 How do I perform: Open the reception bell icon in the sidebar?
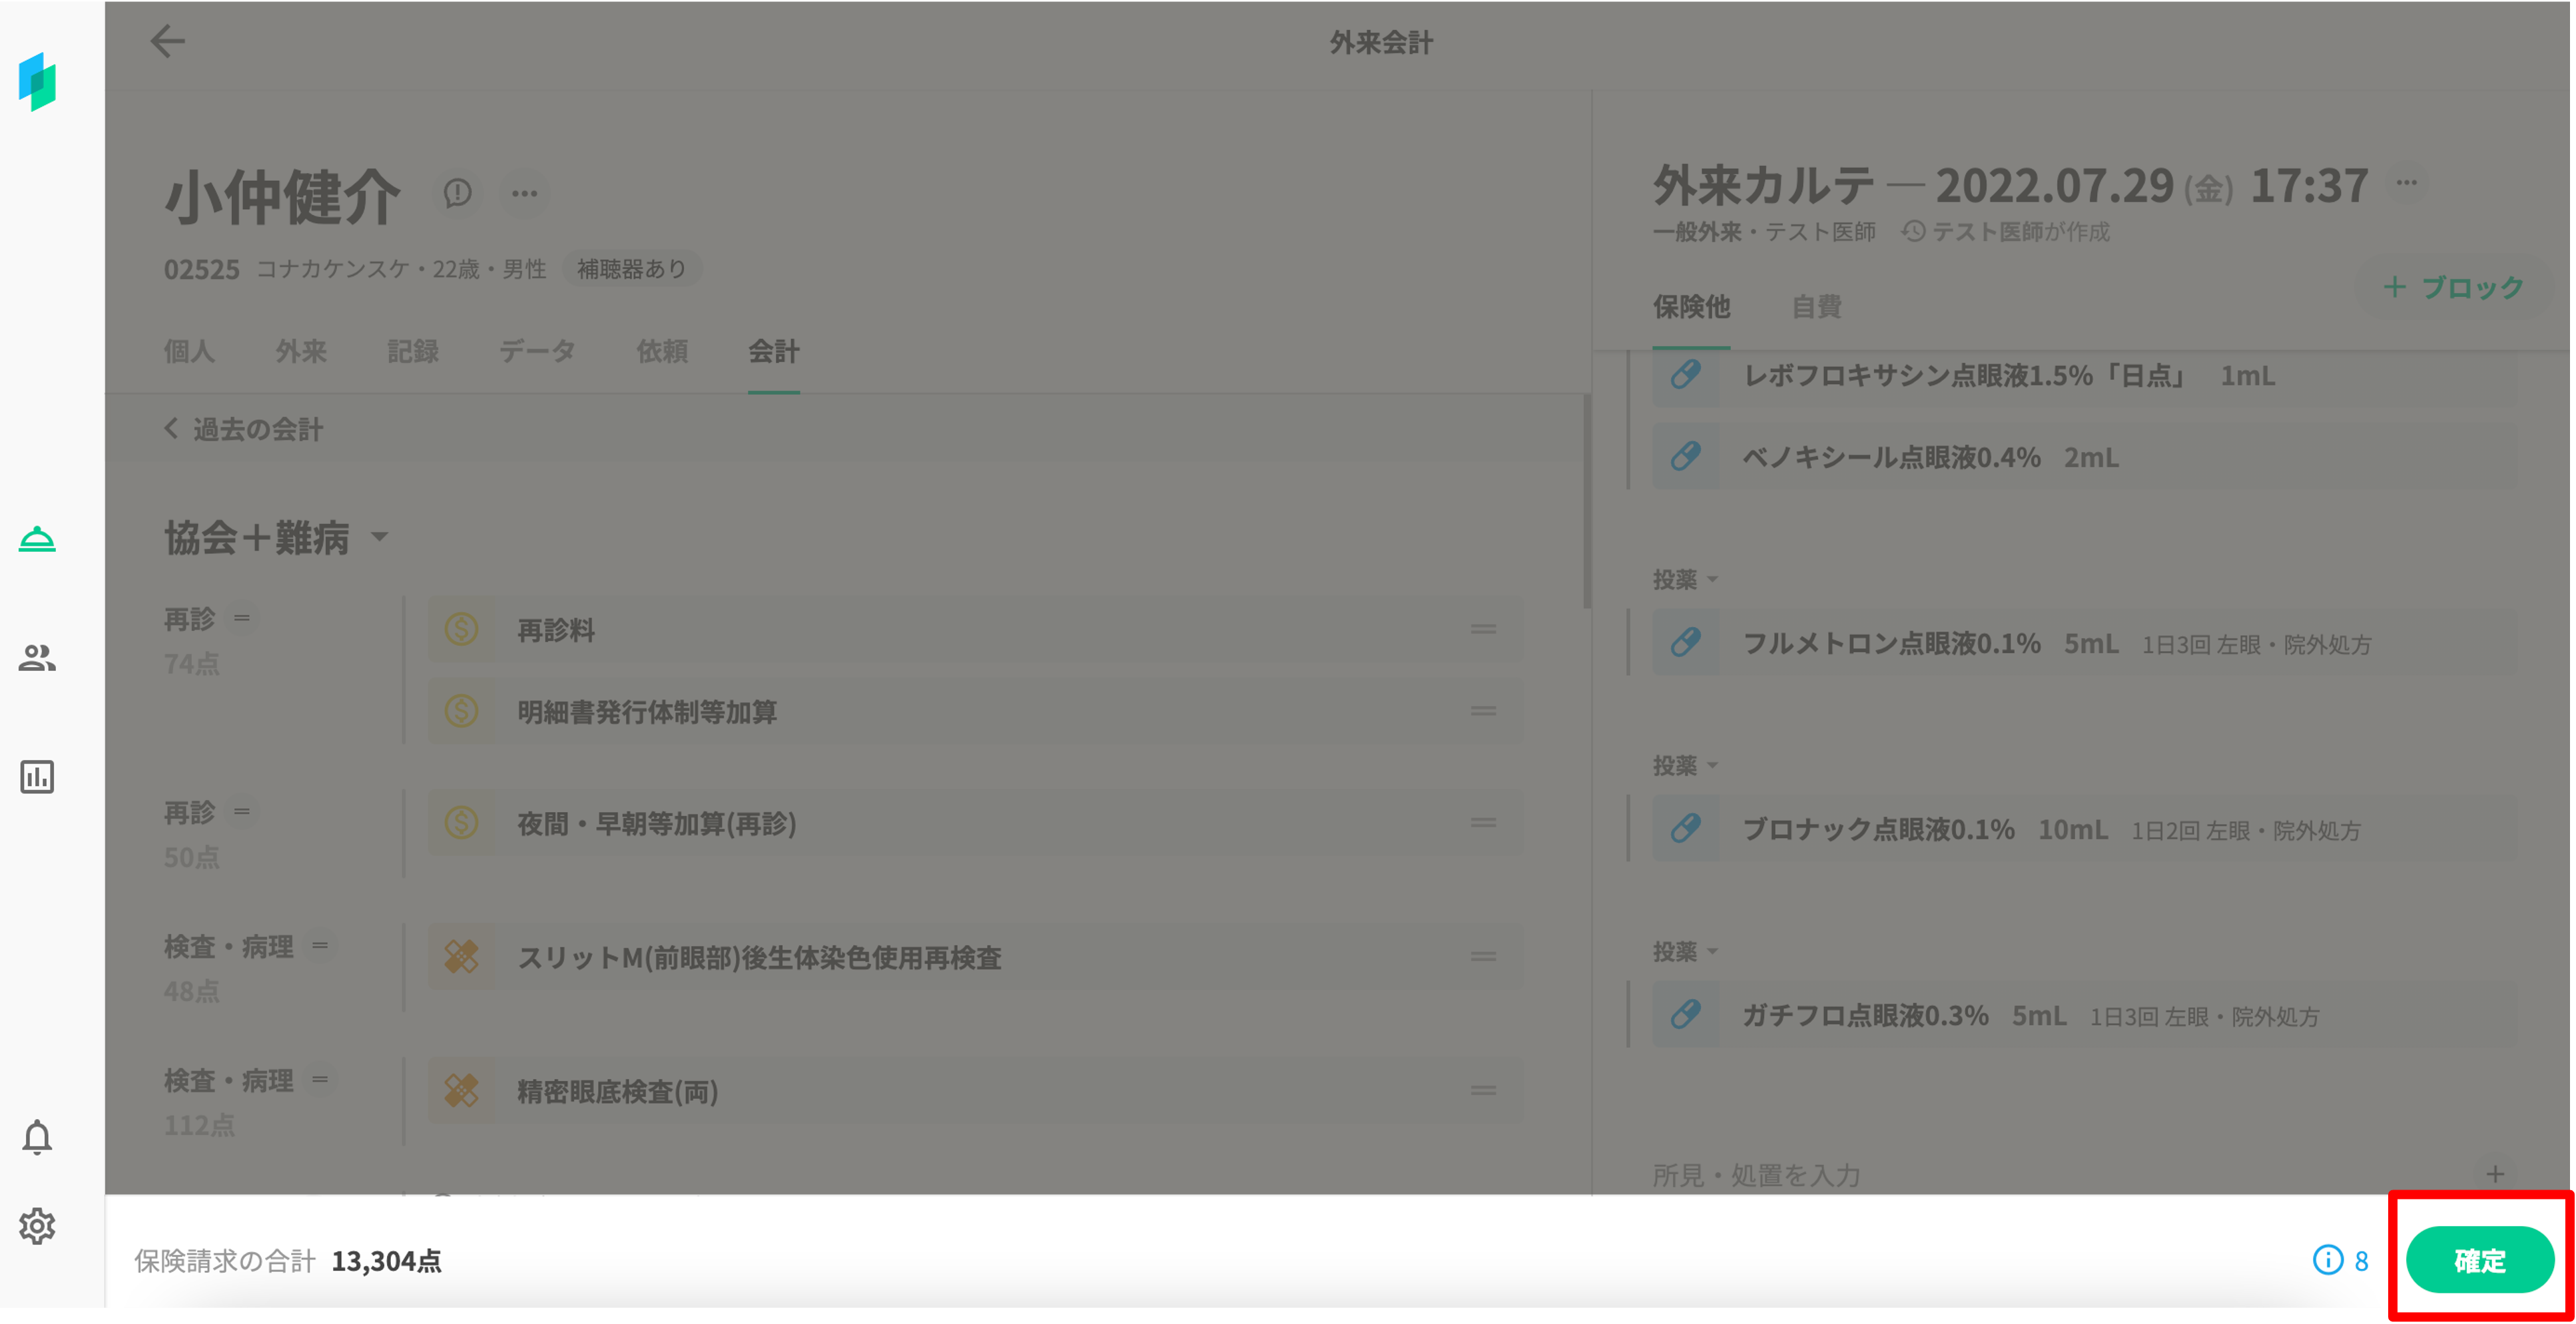tap(37, 540)
